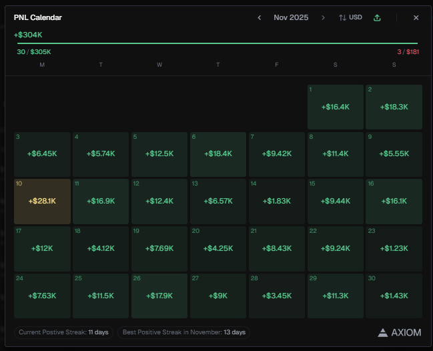The height and width of the screenshot is (351, 433).
Task: Open day 20 cell with +$4.25K
Action: [x=218, y=249]
